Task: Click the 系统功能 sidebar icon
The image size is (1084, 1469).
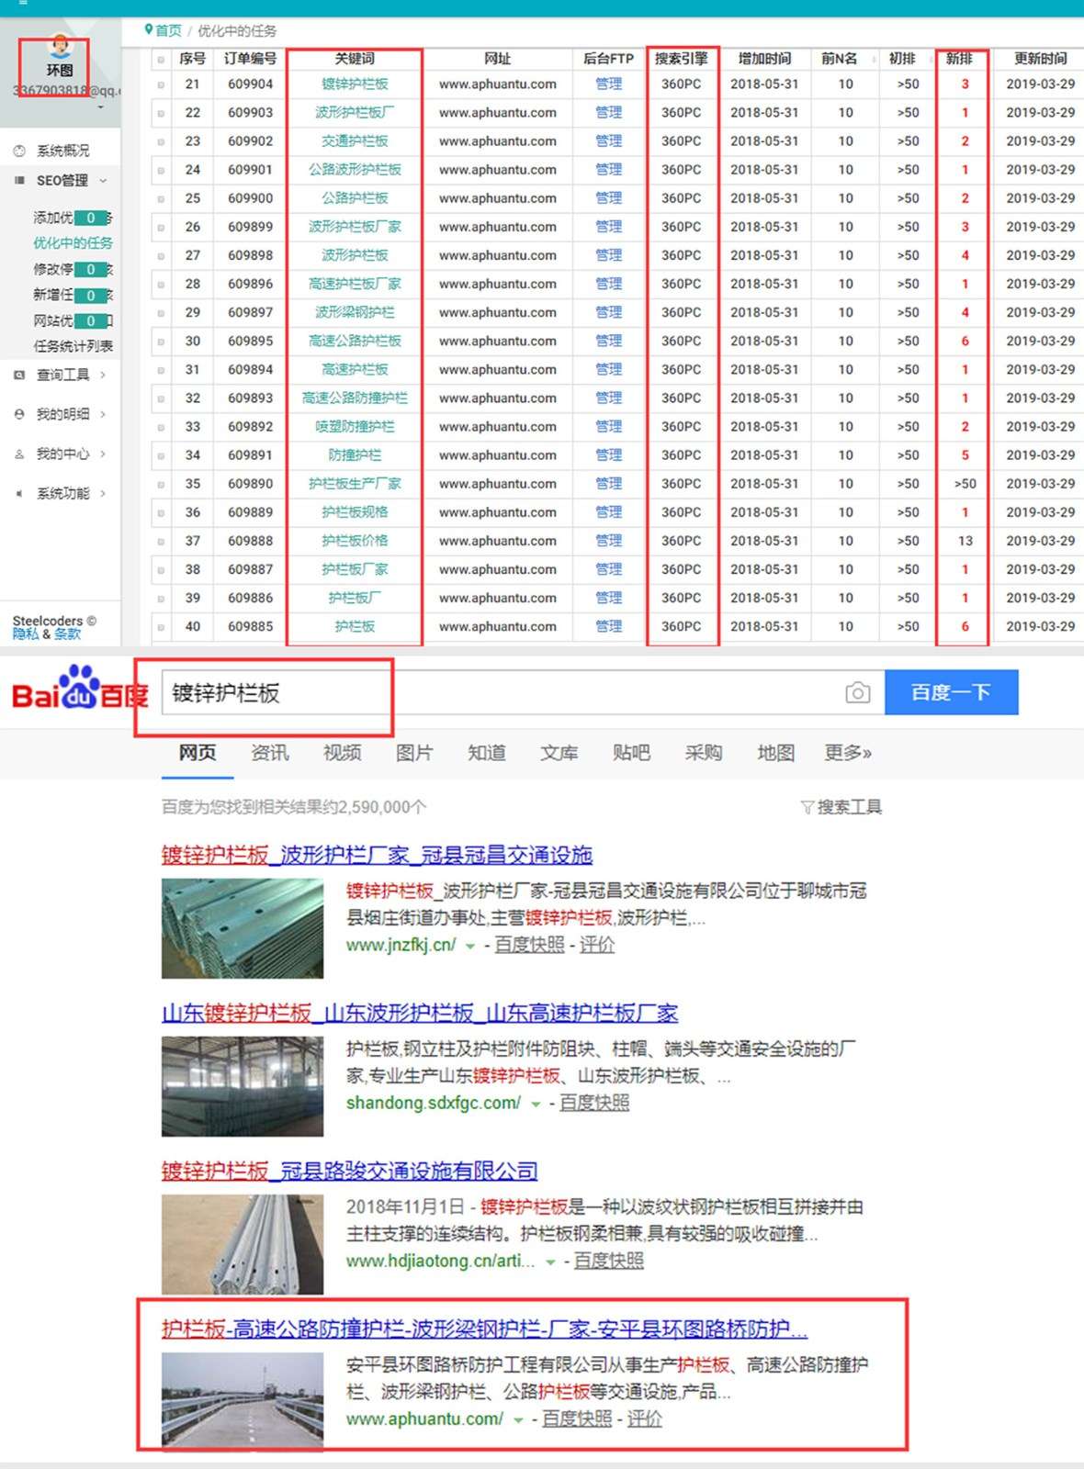Action: click(19, 493)
